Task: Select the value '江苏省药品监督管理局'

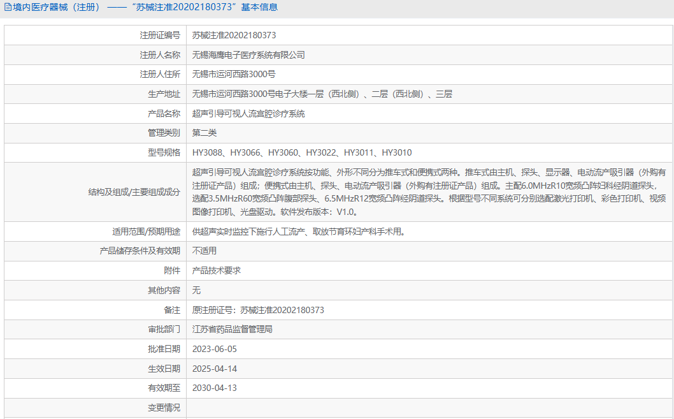Action: [x=232, y=330]
